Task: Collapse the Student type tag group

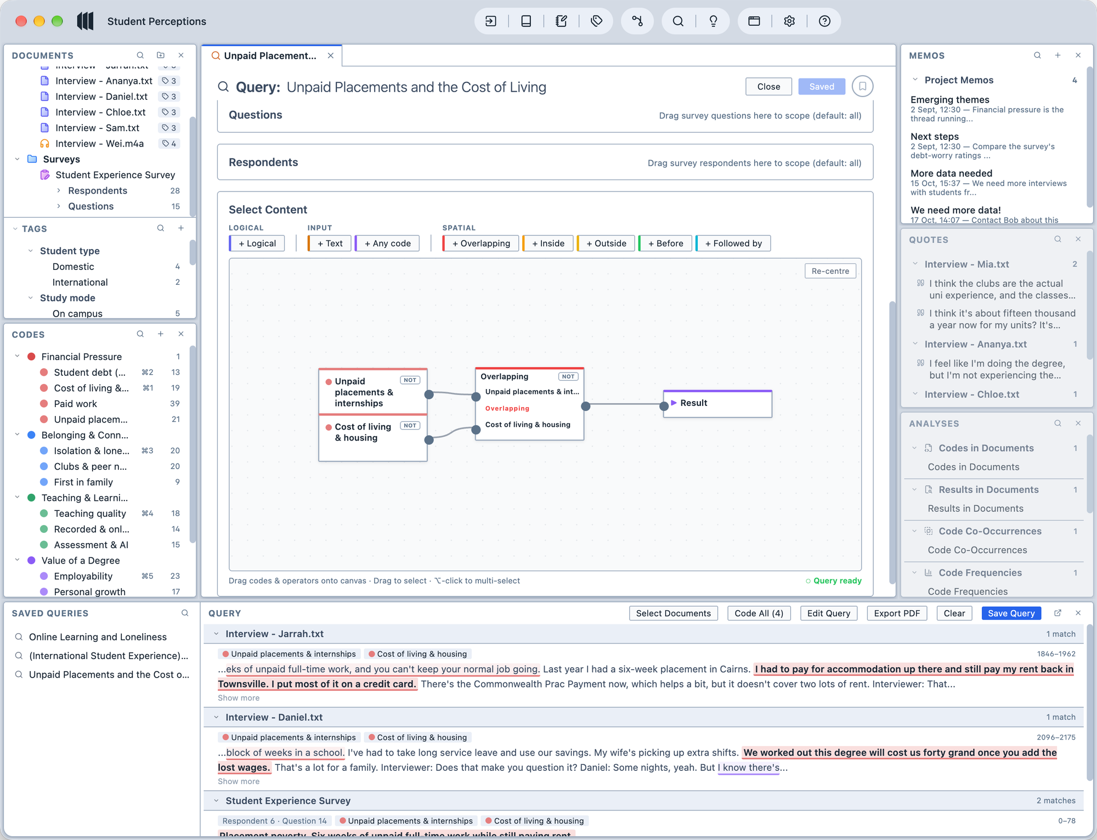Action: 31,251
